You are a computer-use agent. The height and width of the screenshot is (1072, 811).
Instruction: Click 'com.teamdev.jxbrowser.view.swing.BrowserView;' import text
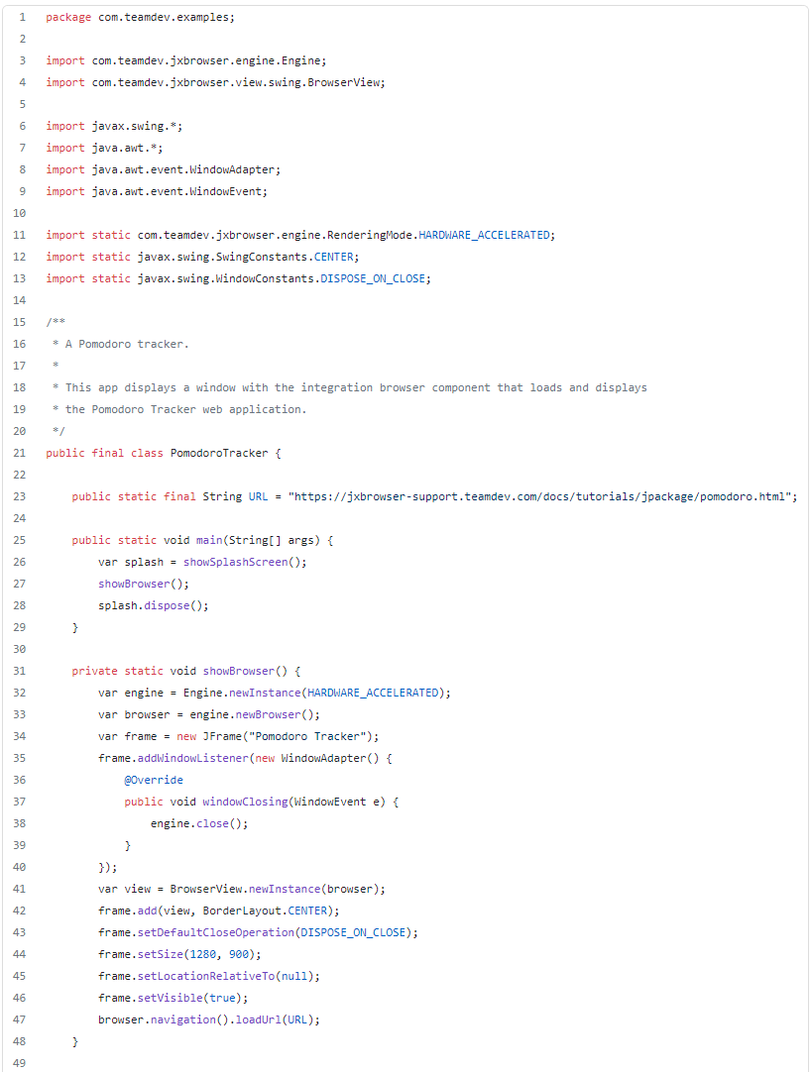pyautogui.click(x=239, y=82)
